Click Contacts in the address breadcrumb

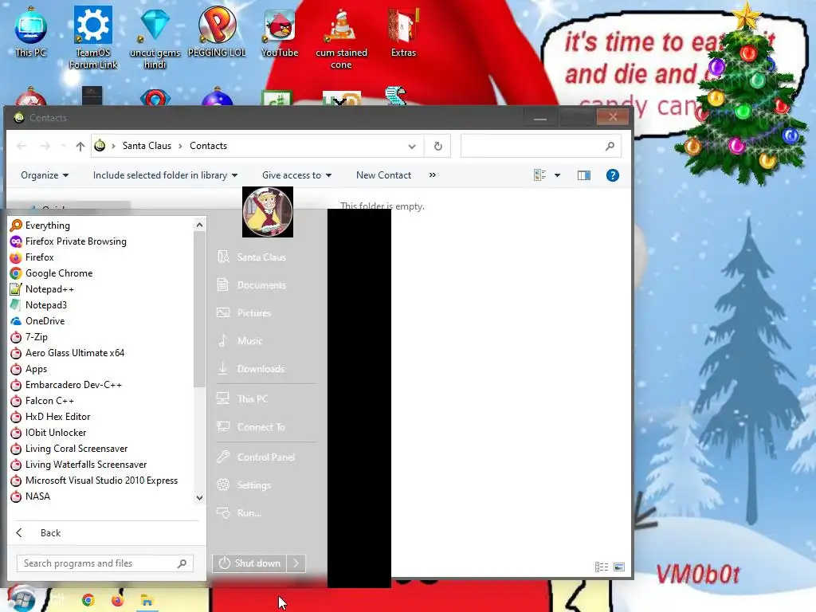pyautogui.click(x=208, y=147)
